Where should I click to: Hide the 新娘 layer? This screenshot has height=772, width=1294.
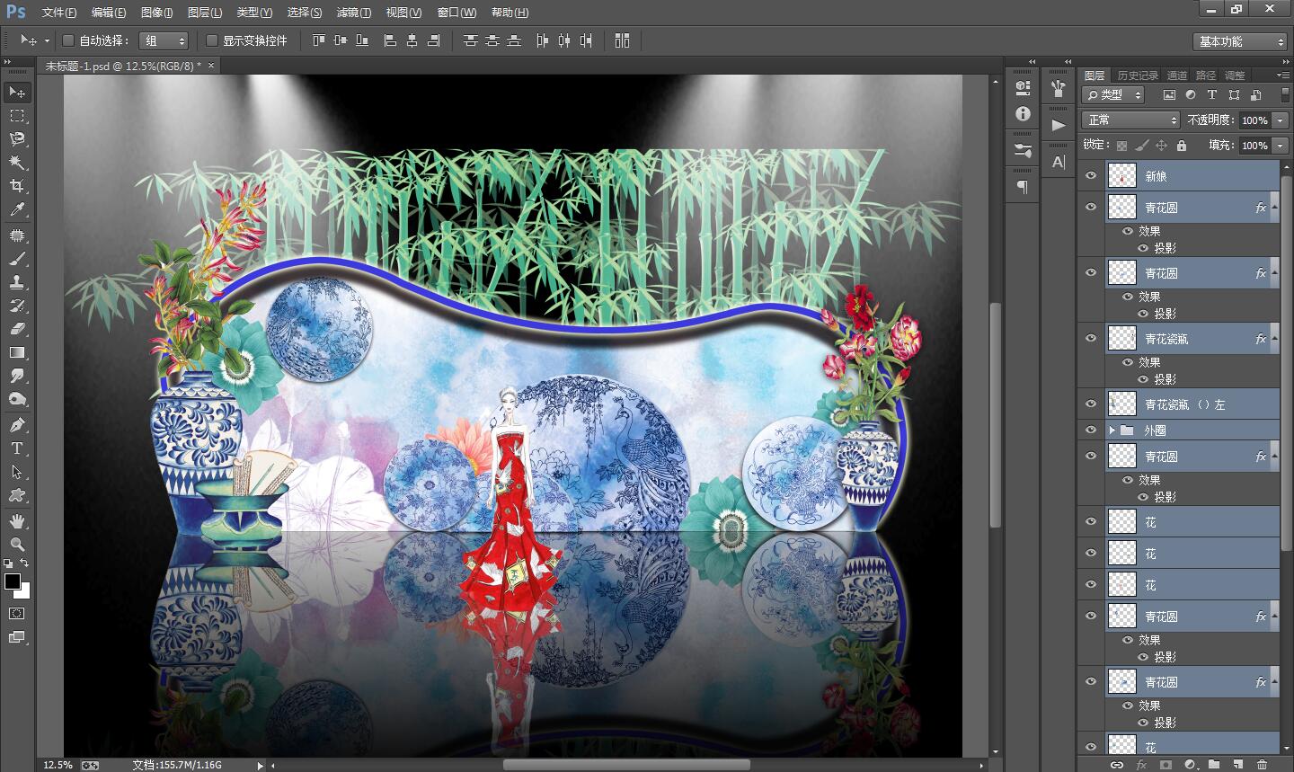coord(1091,176)
